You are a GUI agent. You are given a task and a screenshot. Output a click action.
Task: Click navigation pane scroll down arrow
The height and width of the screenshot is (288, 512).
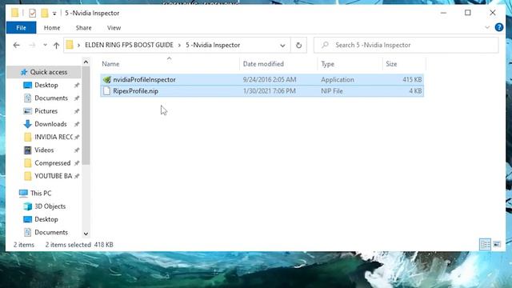click(86, 234)
